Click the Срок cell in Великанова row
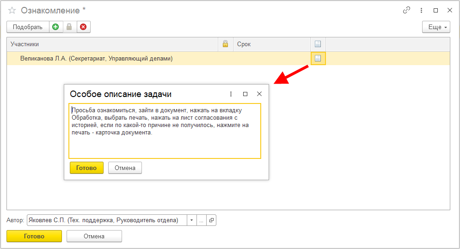 click(x=272, y=58)
